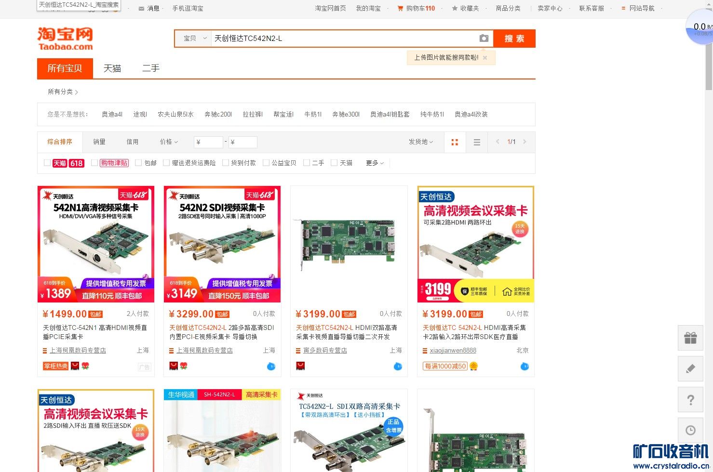Open the 542N2 SDI视频采集卡 product thumbnail
713x472 pixels.
click(222, 244)
